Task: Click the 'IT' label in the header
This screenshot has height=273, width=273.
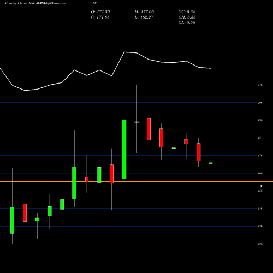Action: [x=94, y=3]
